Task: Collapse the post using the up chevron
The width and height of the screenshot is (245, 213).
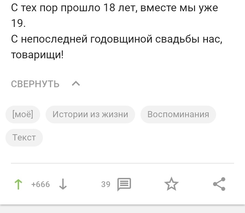Action: pyautogui.click(x=76, y=83)
